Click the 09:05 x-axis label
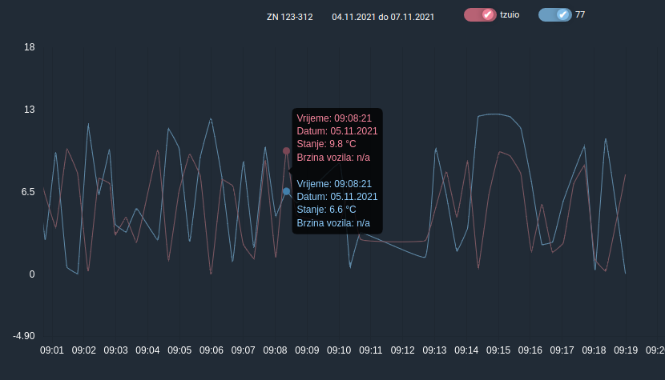This screenshot has height=380, width=665. click(179, 350)
